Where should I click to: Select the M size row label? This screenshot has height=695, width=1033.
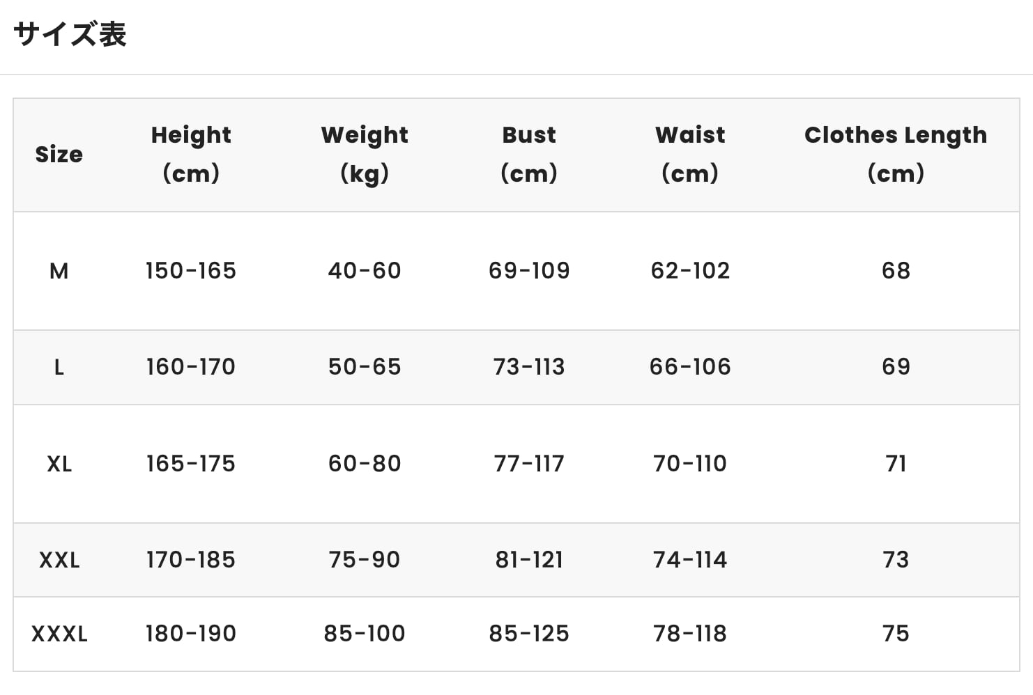coord(59,270)
